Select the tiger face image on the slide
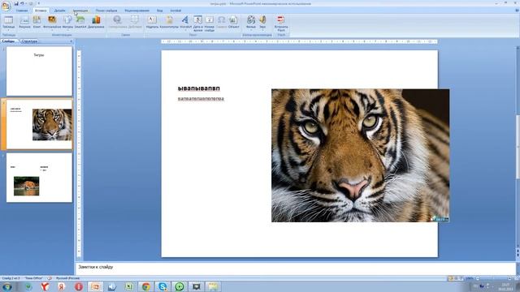Image resolution: width=520 pixels, height=292 pixels. (361, 155)
